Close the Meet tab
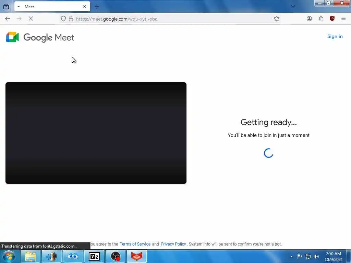The image size is (351, 263). [85, 7]
